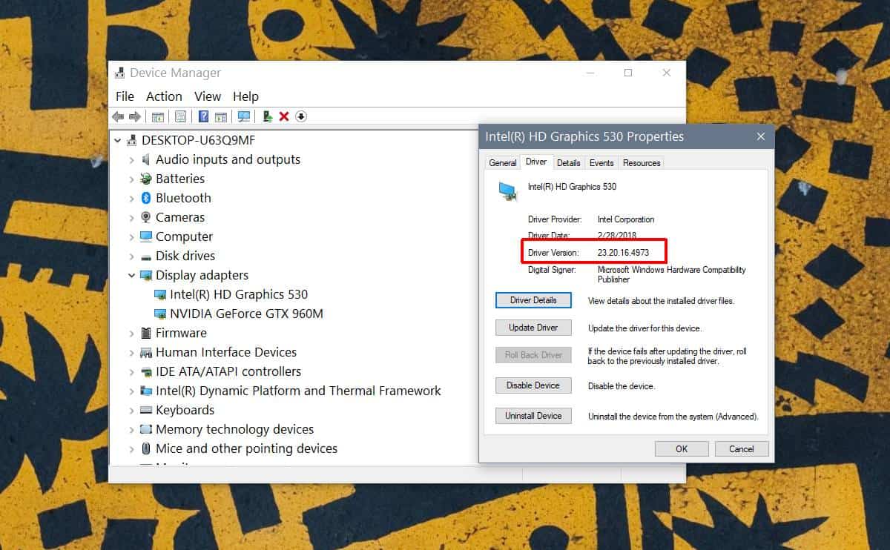The height and width of the screenshot is (550, 890).
Task: Click the DESKTOP-U63Q9MF computer name
Action: [199, 140]
